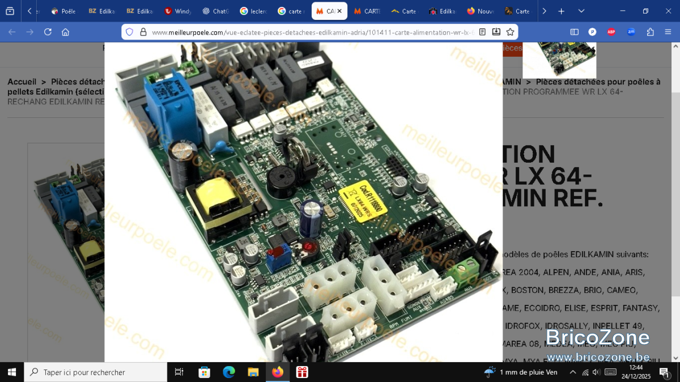The width and height of the screenshot is (680, 382).
Task: Expand more tabs with the right arrow
Action: click(x=544, y=11)
